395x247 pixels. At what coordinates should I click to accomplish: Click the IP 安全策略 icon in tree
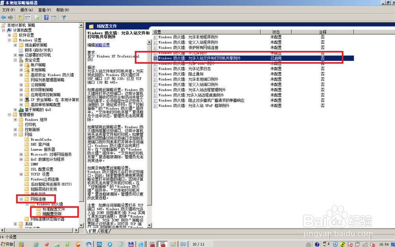coord(27,99)
